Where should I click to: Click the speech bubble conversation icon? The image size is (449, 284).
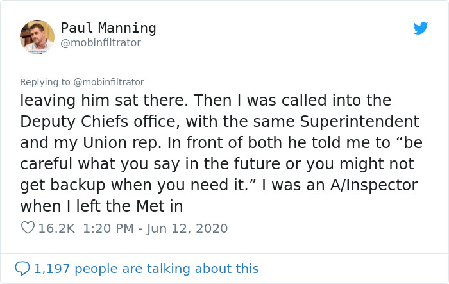[x=22, y=269]
